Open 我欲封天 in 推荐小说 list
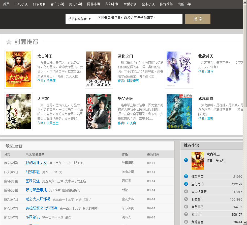 (197, 199)
